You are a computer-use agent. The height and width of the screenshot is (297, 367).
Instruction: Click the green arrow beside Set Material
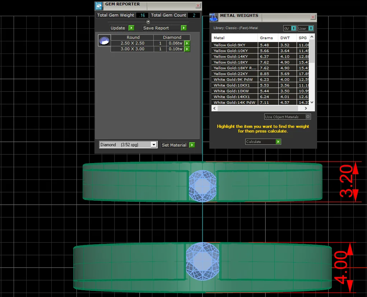point(192,145)
